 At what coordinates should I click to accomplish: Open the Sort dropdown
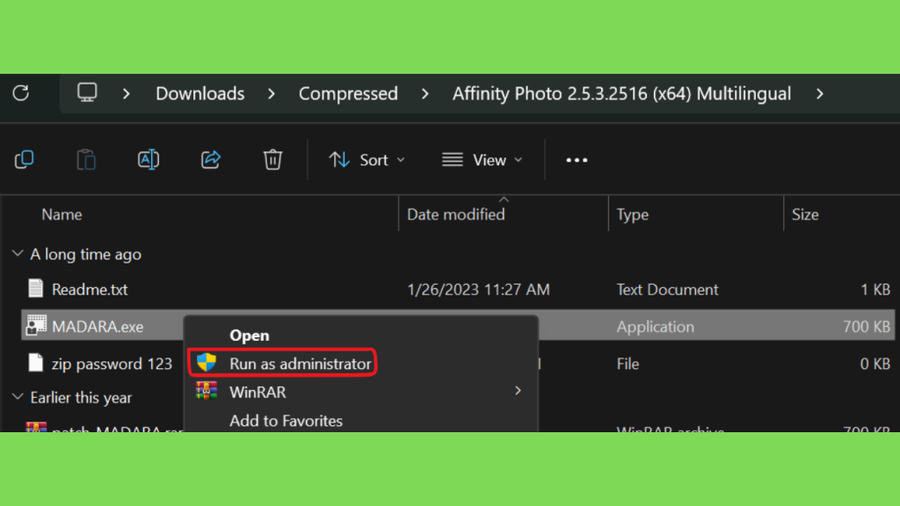[367, 160]
